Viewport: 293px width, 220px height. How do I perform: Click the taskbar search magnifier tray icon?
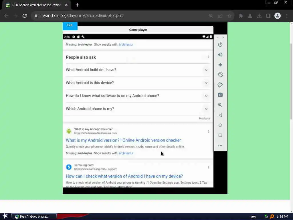coord(272,217)
